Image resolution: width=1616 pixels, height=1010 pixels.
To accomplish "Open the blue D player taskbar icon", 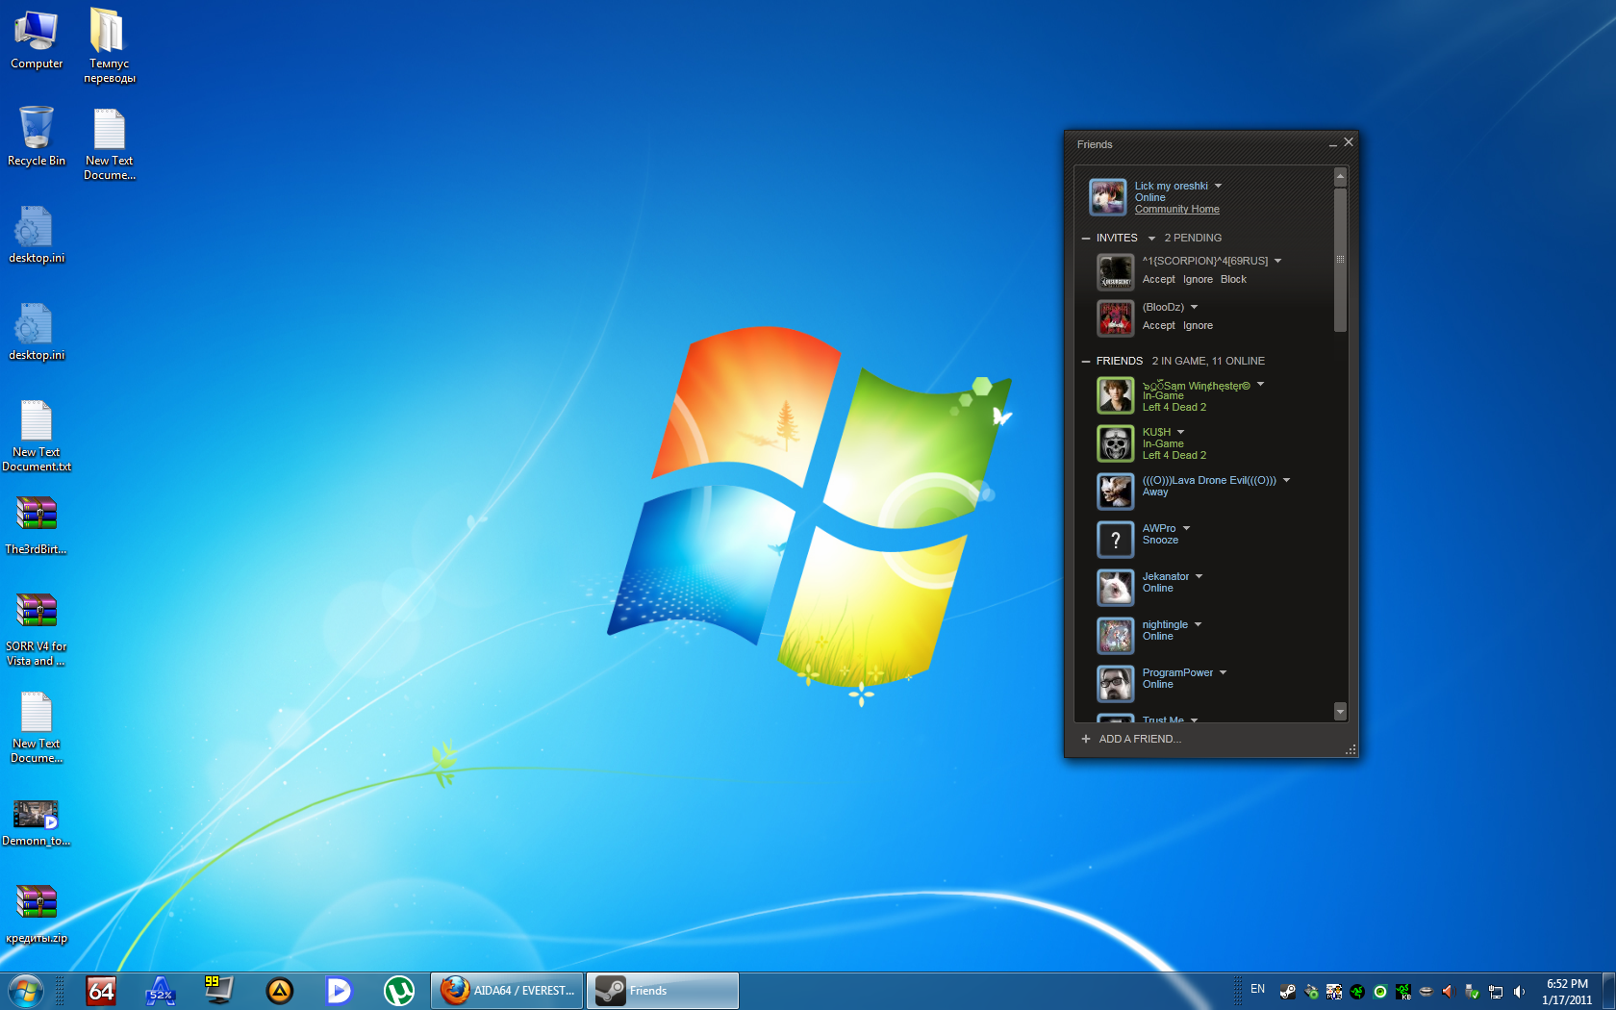I will click(x=339, y=991).
